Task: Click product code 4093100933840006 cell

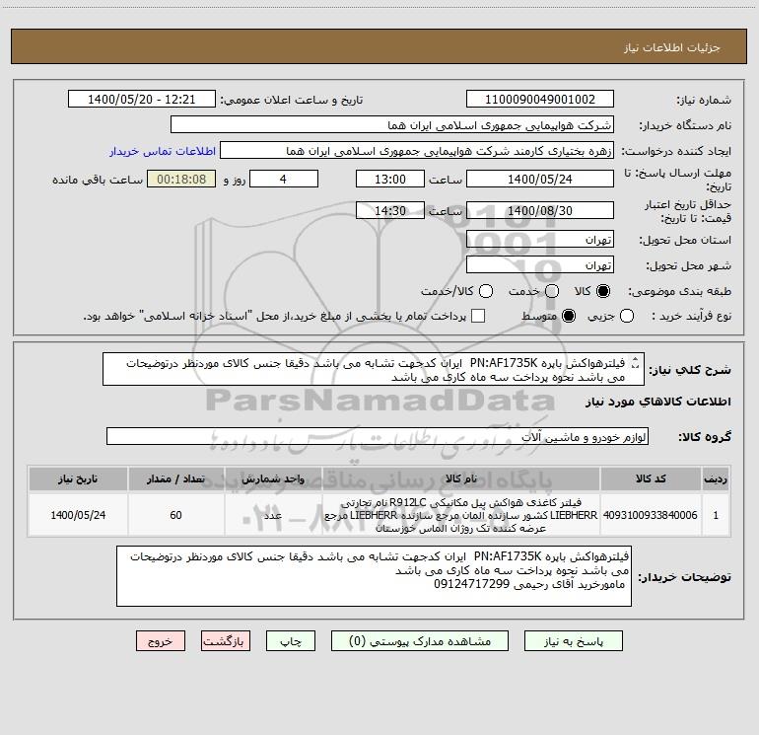Action: (651, 515)
